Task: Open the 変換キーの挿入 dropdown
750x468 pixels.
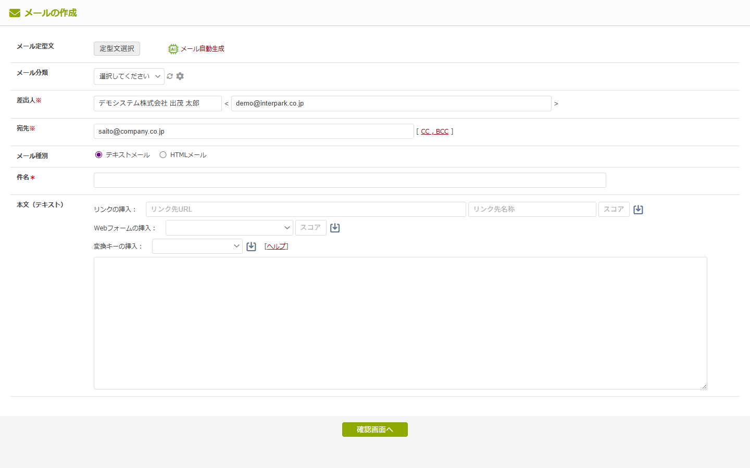Action: [x=197, y=246]
